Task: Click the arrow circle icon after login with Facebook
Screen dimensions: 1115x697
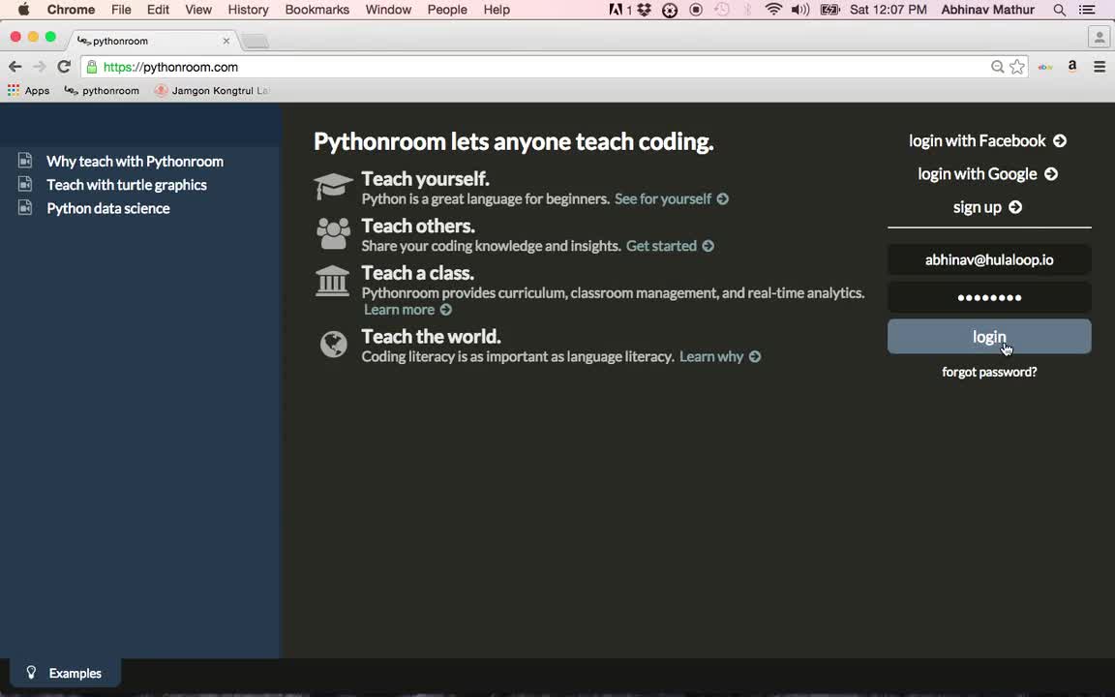Action: tap(1060, 140)
